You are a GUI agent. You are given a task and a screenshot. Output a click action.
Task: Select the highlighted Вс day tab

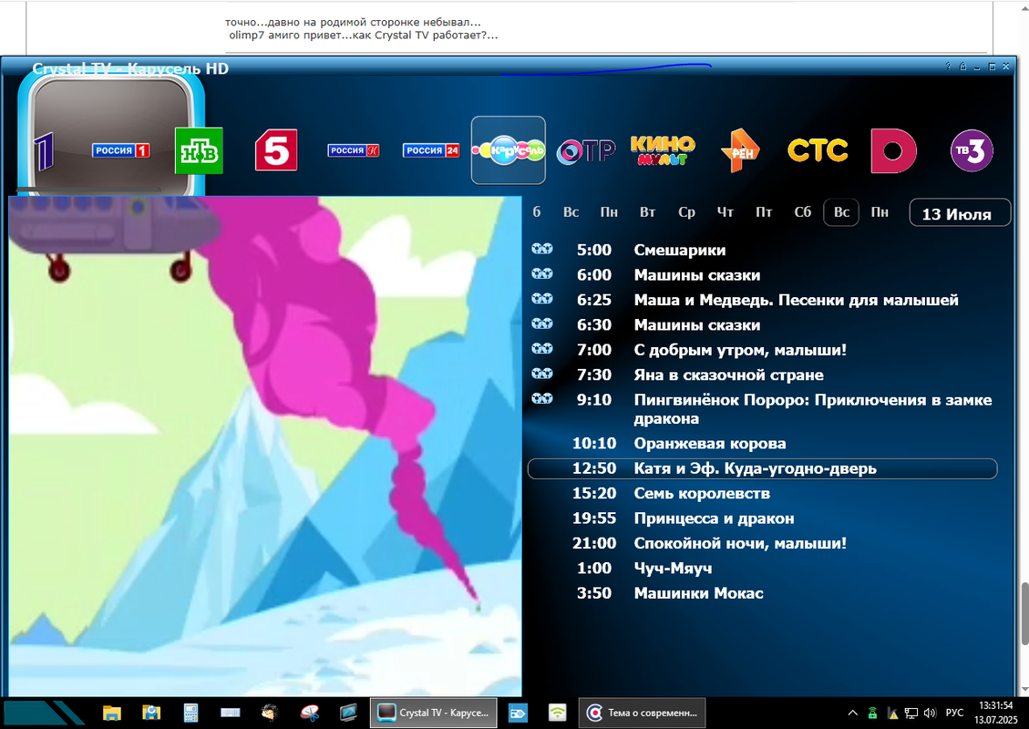pos(841,212)
